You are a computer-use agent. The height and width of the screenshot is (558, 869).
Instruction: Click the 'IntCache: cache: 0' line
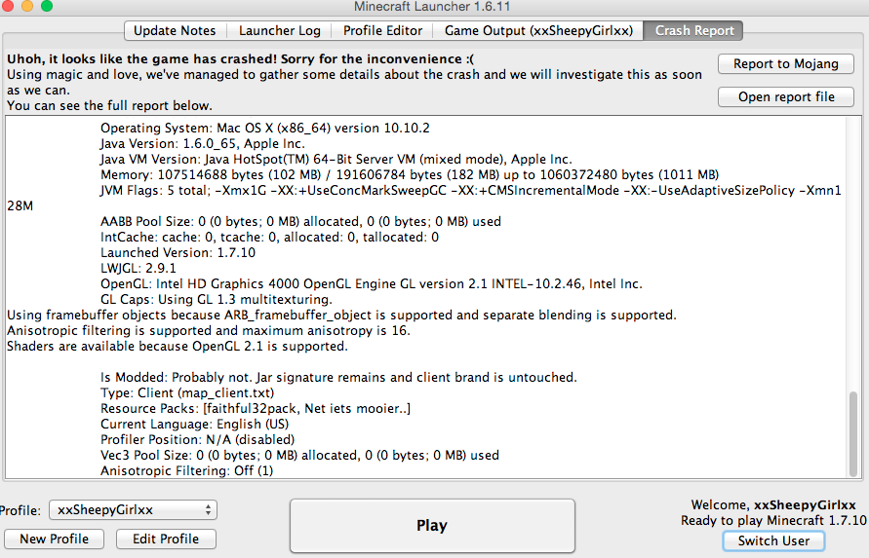click(270, 237)
